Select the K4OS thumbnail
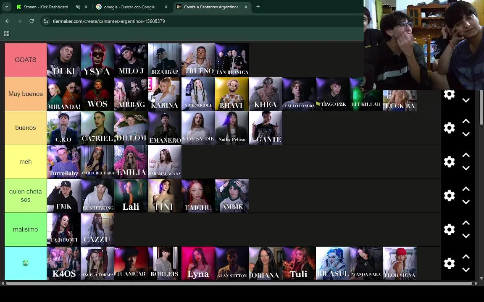This screenshot has height=302, width=484. 63,263
